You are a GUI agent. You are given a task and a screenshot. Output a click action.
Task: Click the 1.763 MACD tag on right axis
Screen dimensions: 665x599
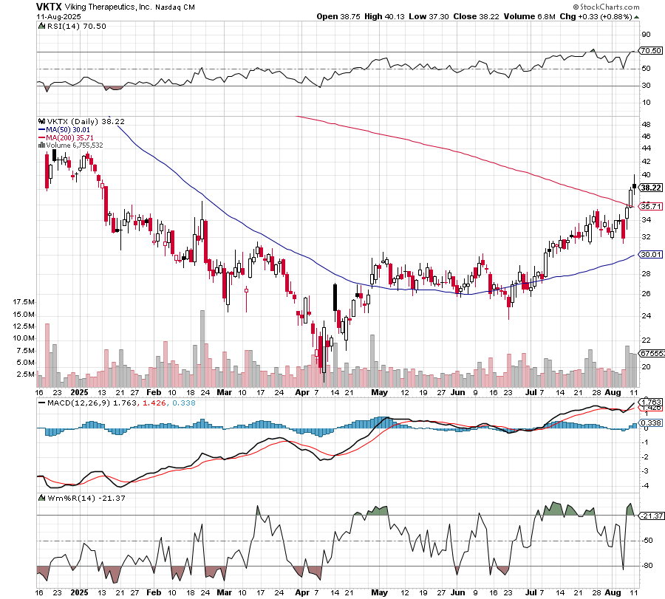tap(650, 402)
